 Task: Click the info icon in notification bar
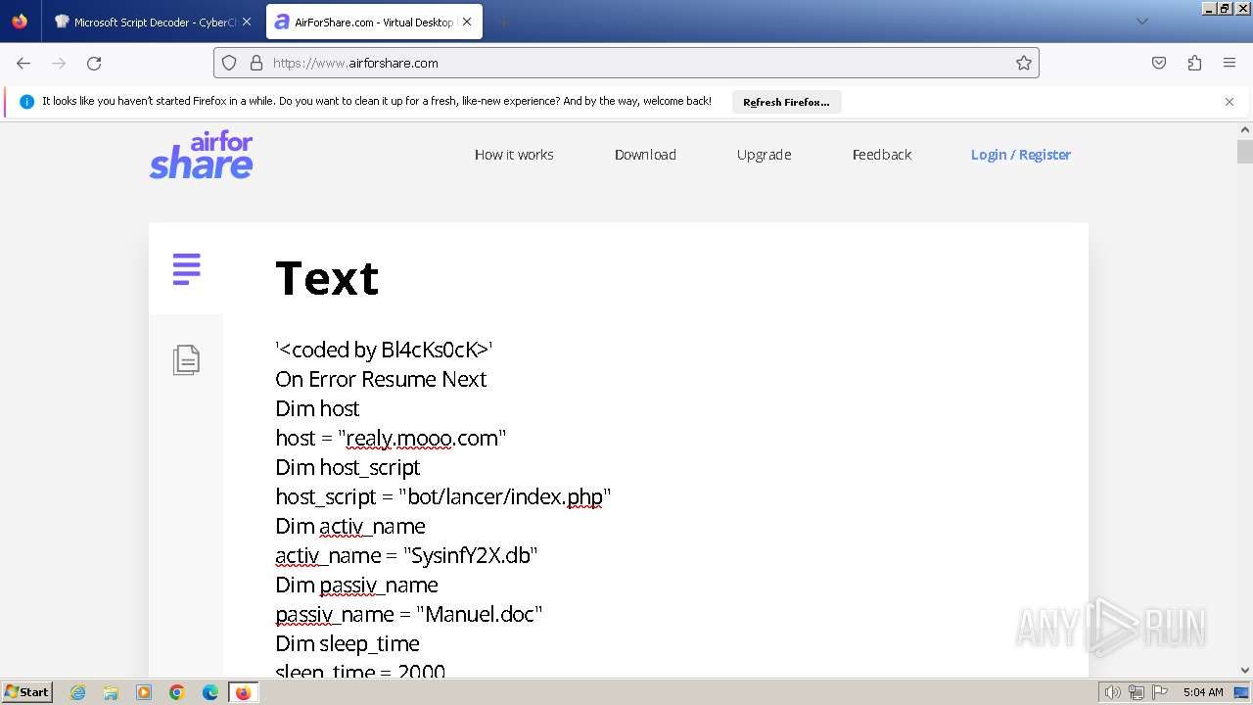pos(26,101)
